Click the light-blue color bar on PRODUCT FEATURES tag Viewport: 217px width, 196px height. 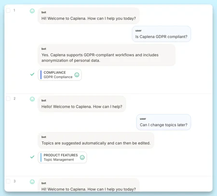tap(41, 157)
